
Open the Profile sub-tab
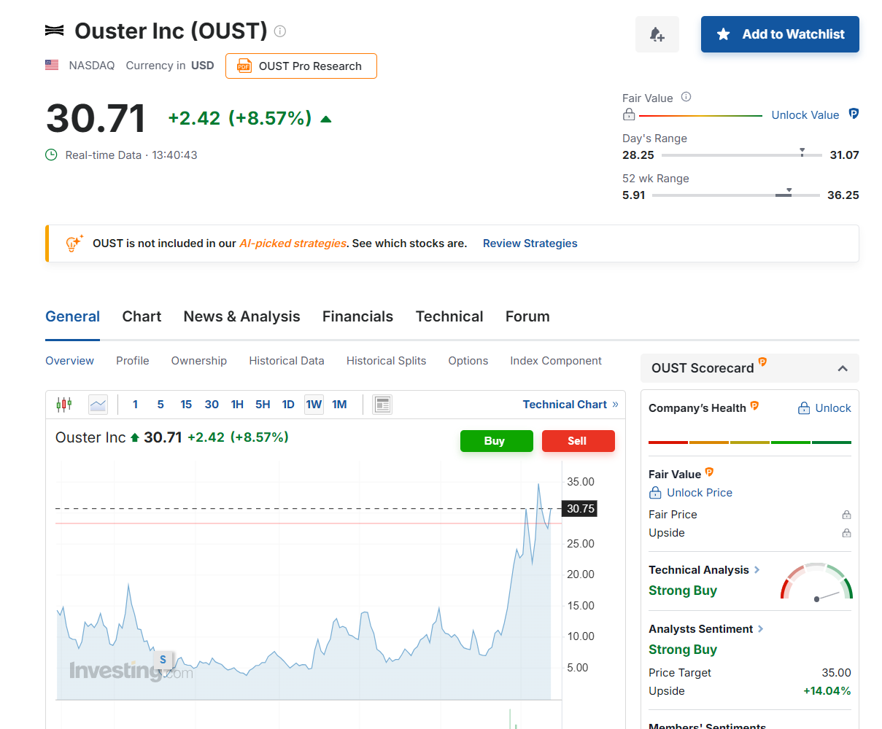[x=133, y=361]
